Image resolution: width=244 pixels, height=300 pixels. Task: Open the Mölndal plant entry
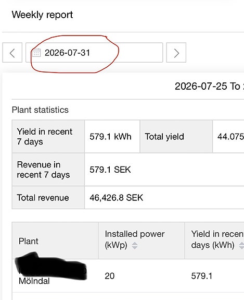[34, 281]
